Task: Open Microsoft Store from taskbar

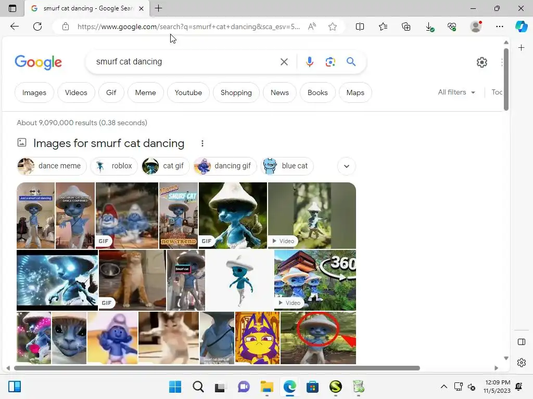Action: click(x=312, y=387)
